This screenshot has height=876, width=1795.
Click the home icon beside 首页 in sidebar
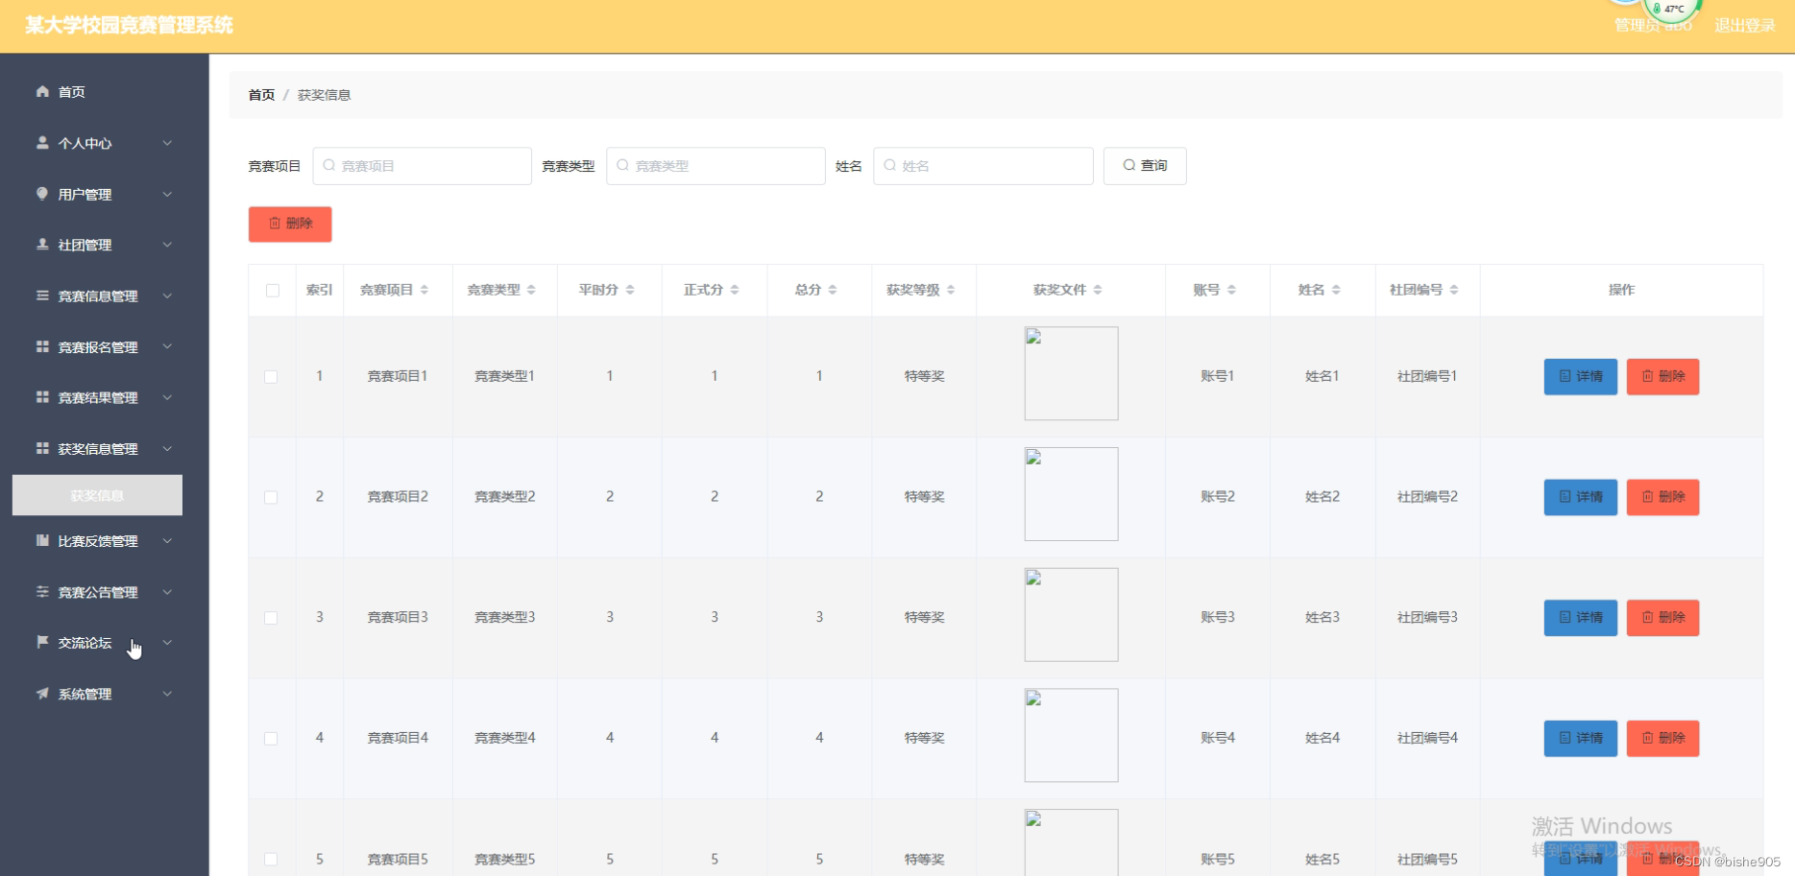click(x=42, y=91)
